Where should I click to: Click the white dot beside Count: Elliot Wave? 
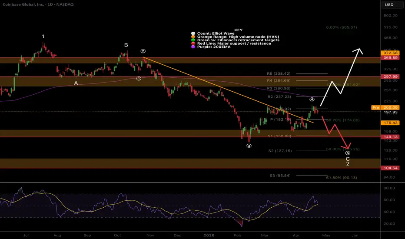tap(193, 33)
